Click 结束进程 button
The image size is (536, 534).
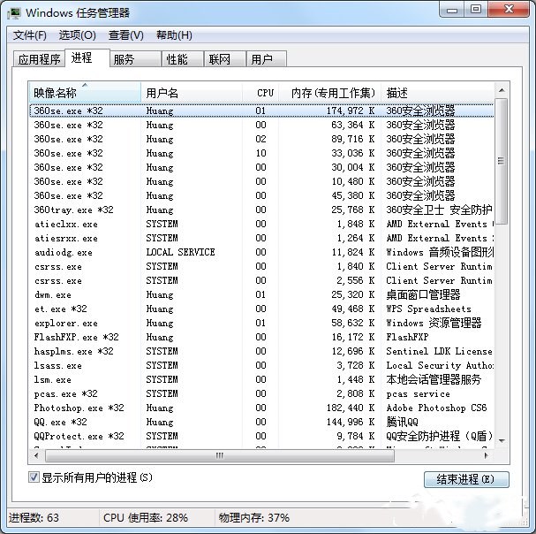pos(466,479)
